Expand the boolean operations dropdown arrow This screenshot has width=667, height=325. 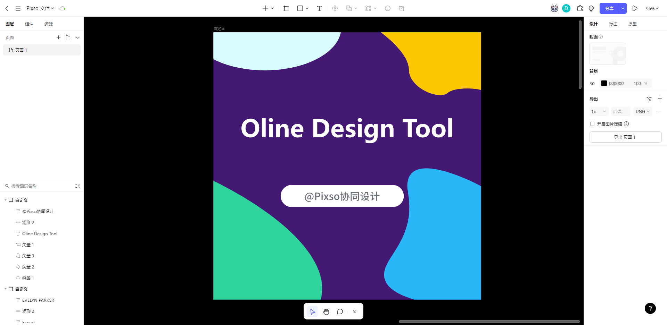point(356,8)
